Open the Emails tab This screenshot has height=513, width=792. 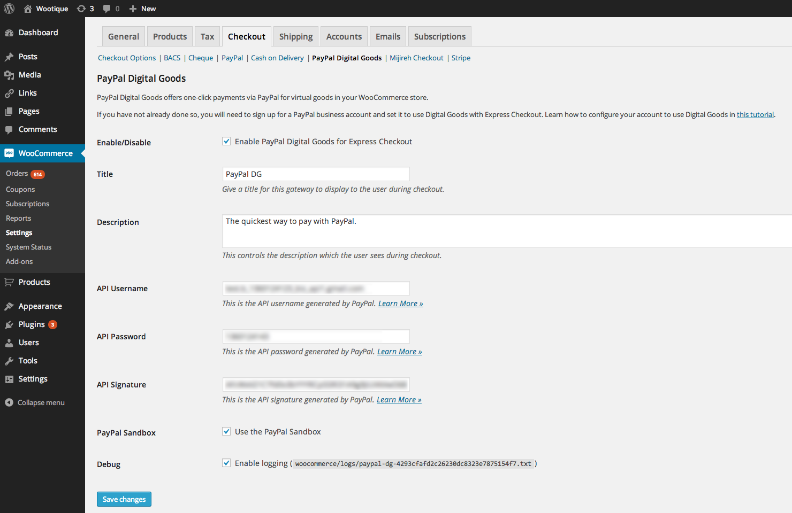(388, 36)
